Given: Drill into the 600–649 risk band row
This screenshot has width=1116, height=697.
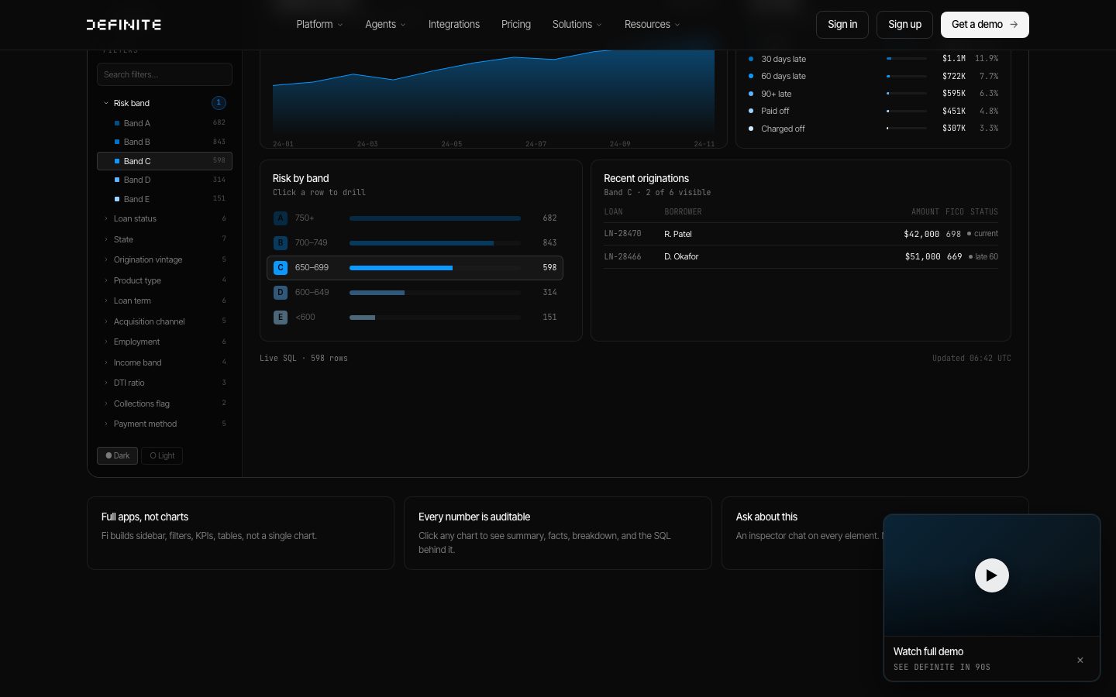Looking at the screenshot, I should pos(415,293).
